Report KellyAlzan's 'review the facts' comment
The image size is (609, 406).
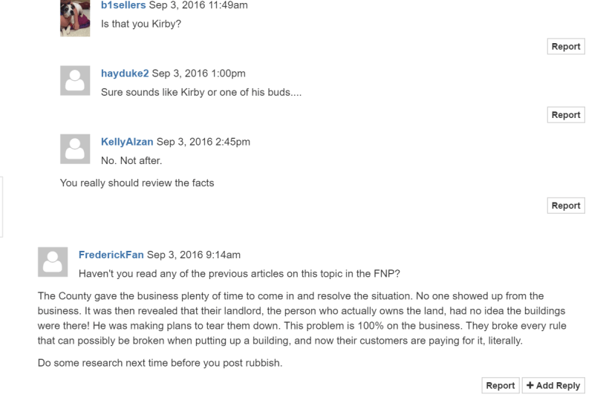click(565, 206)
